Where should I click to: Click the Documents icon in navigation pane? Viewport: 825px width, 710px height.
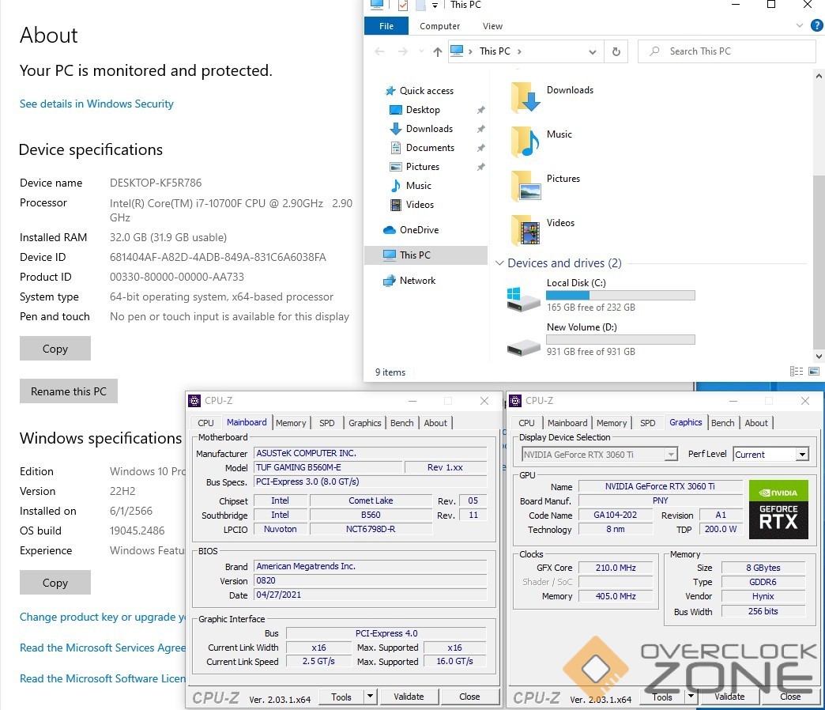pos(396,147)
